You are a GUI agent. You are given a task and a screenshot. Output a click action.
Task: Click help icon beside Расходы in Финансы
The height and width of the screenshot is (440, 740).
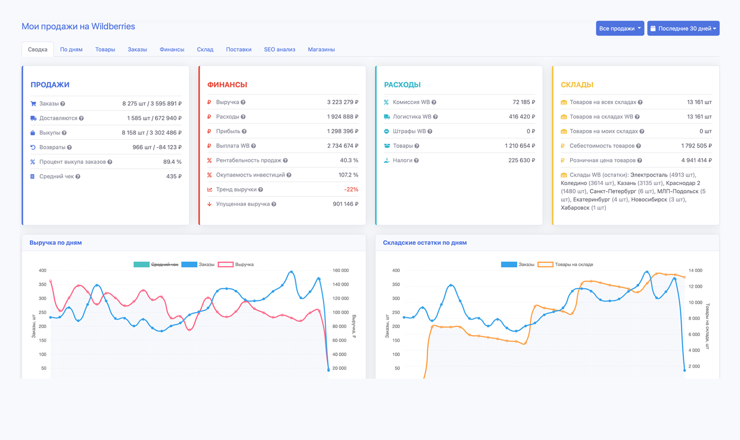point(243,117)
